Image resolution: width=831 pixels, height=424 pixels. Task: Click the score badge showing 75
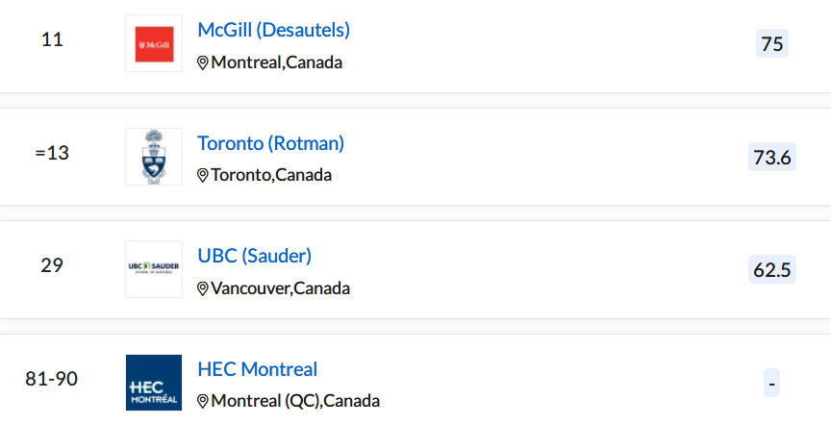coord(772,43)
